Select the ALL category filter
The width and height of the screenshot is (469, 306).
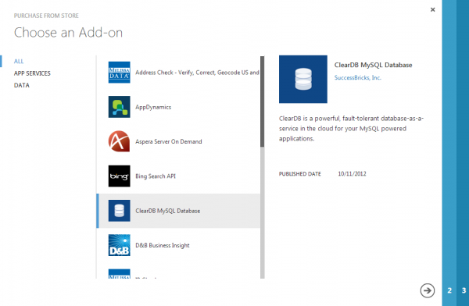pos(19,61)
